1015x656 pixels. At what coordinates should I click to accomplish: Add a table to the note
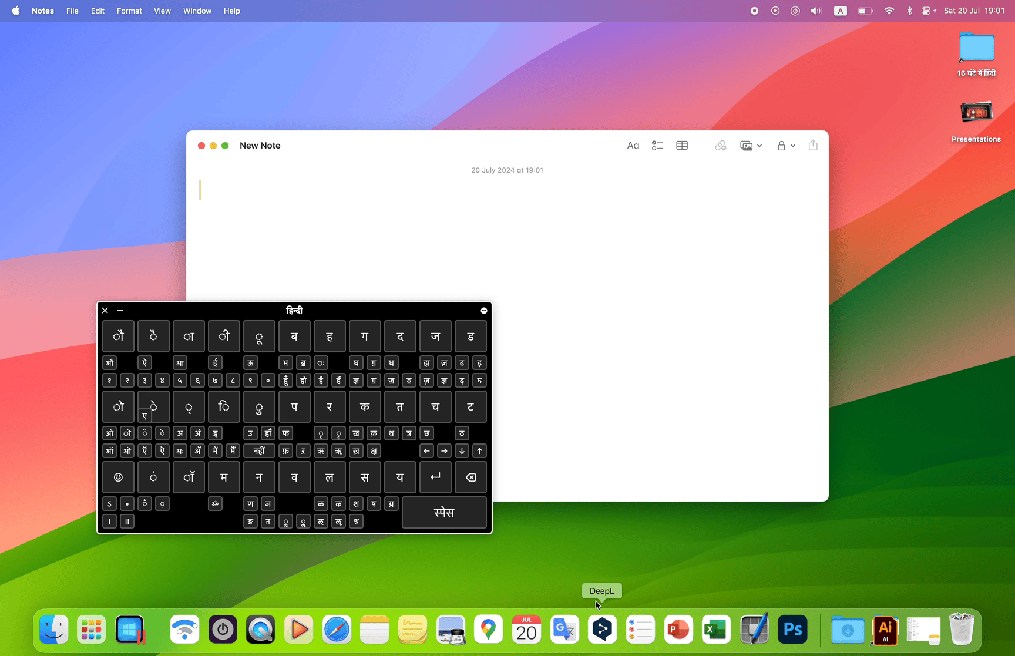click(682, 146)
